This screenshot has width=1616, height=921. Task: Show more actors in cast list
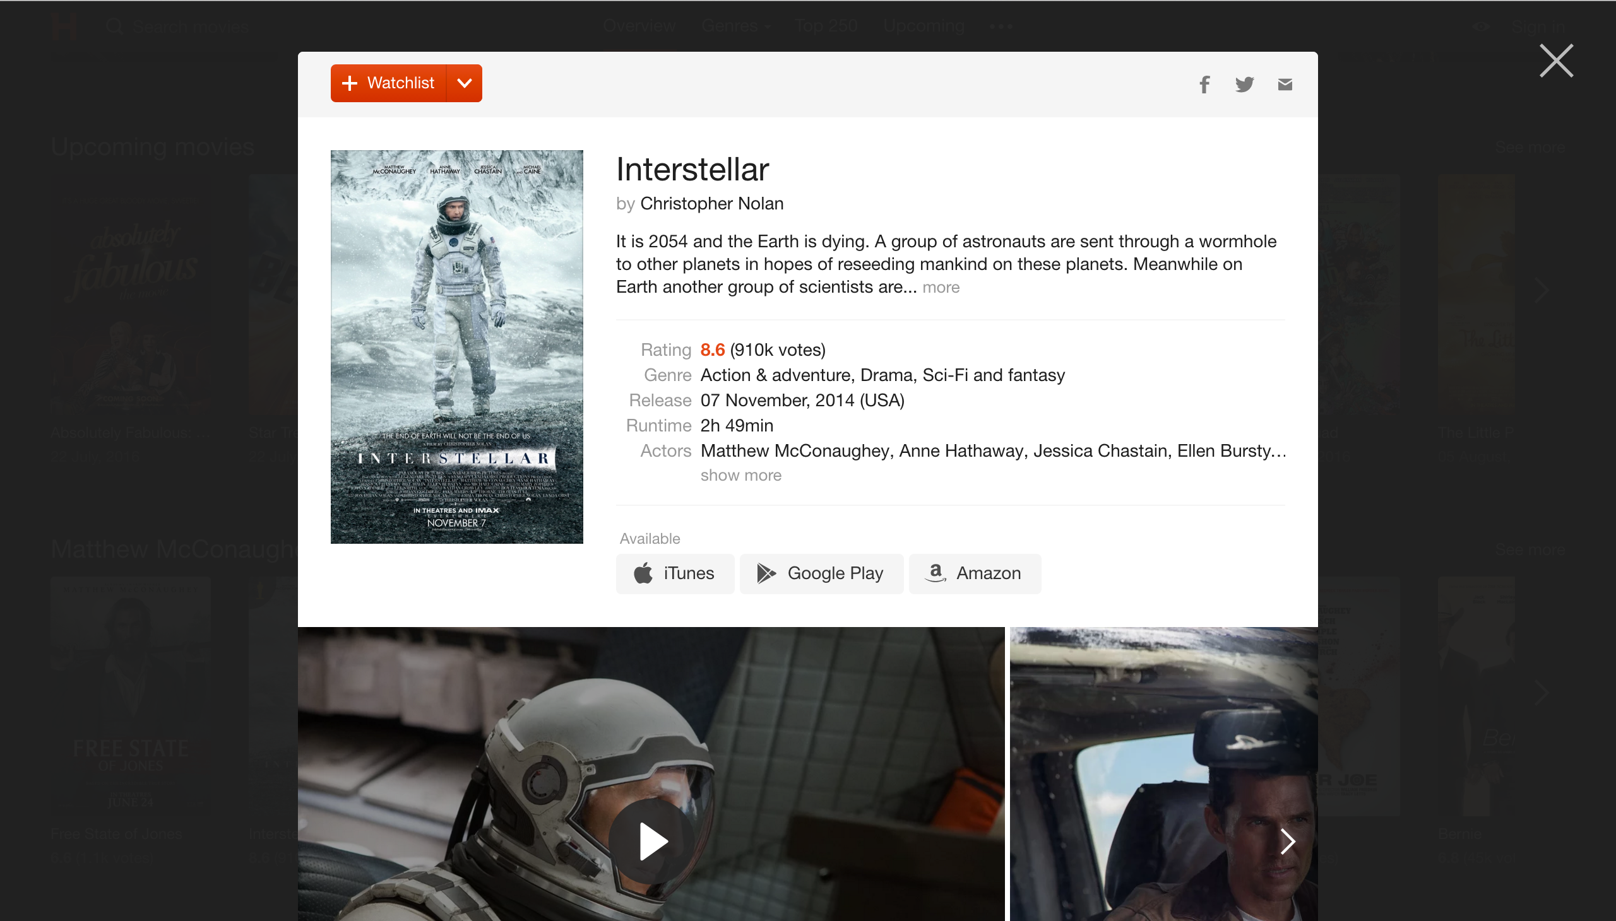[740, 475]
